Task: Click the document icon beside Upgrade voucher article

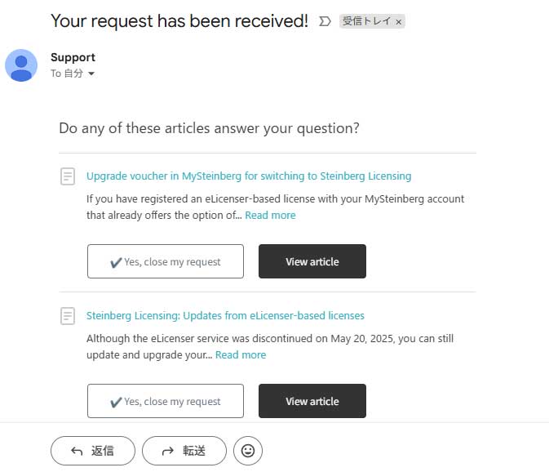Action: point(68,176)
